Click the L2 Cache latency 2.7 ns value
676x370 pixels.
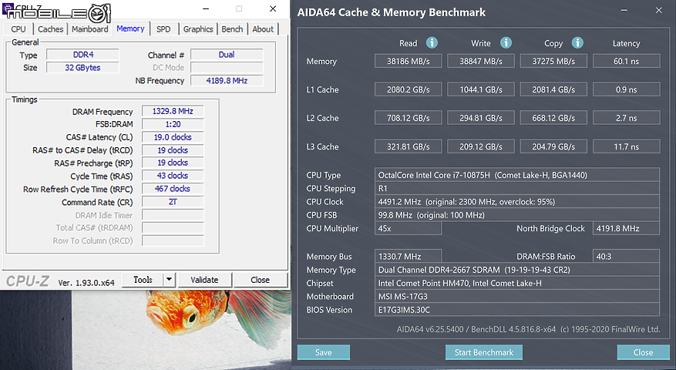pos(627,118)
